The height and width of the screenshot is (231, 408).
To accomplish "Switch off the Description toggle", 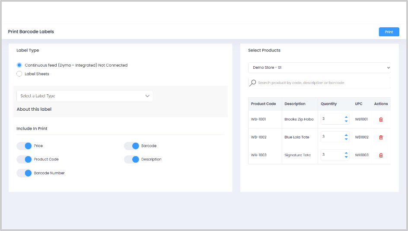I will click(132, 159).
